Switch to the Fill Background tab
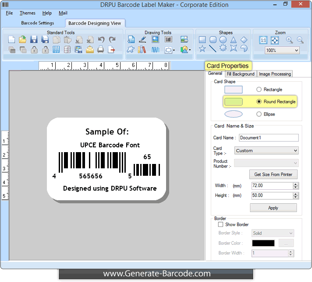312x282 pixels. pyautogui.click(x=241, y=74)
